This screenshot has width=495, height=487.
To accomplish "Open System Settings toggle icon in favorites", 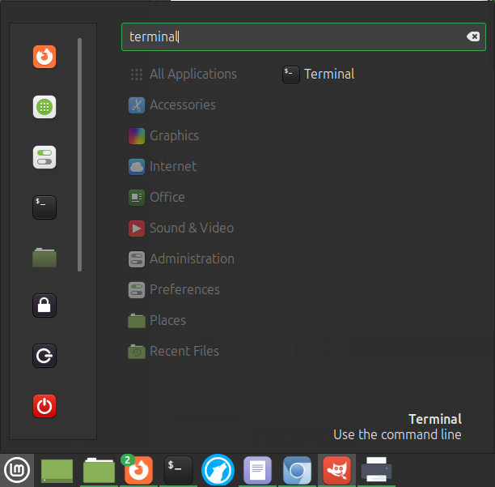I will pos(44,157).
